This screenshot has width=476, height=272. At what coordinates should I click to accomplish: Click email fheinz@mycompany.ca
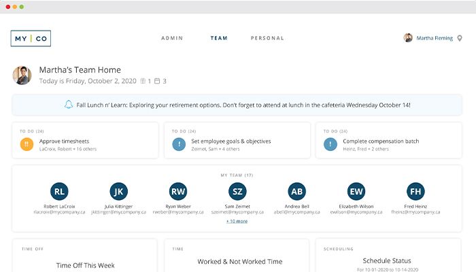pyautogui.click(x=415, y=212)
